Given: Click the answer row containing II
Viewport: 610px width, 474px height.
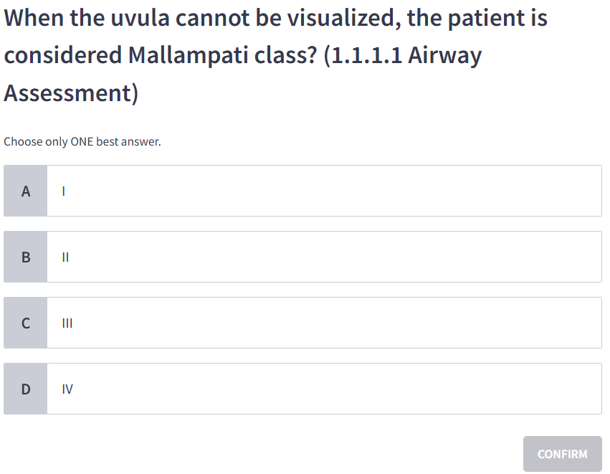Looking at the screenshot, I should click(x=325, y=257).
